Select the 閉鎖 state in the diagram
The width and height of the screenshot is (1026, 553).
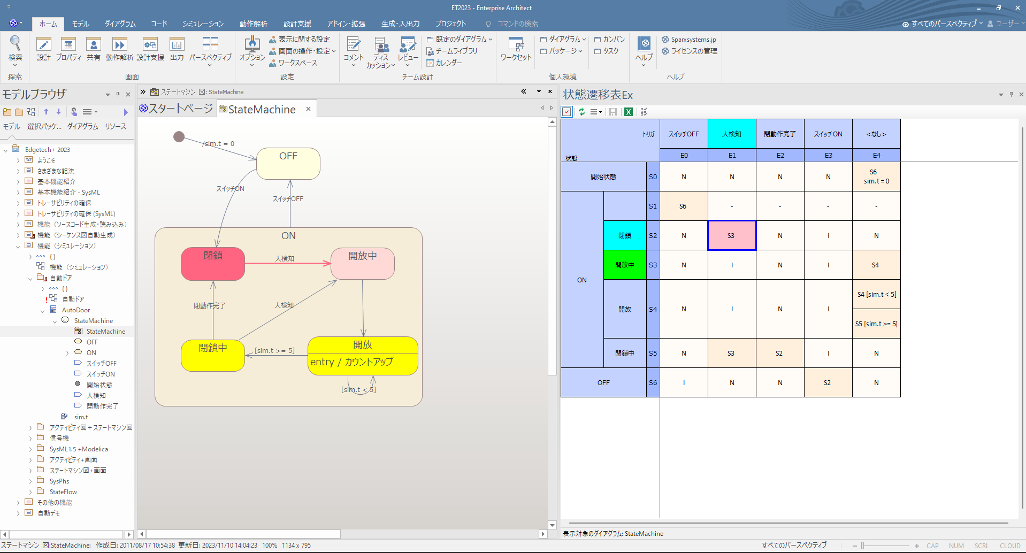[213, 264]
